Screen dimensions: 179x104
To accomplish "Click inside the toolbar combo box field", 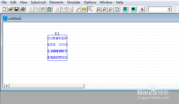I will tap(158, 9).
